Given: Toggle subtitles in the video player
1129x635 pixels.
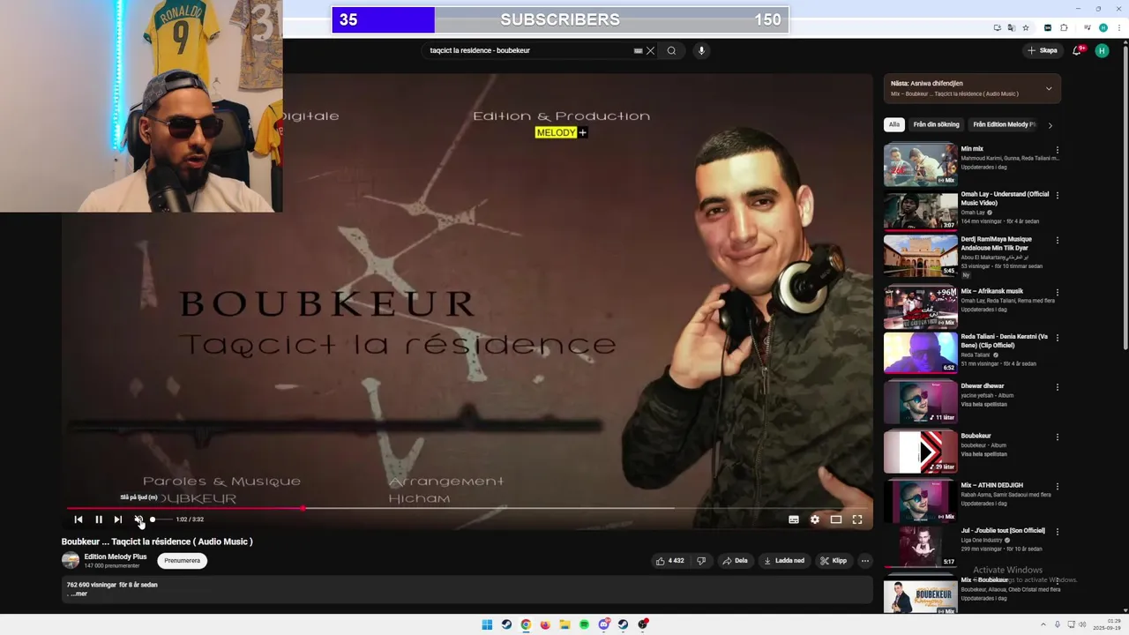Looking at the screenshot, I should click(x=794, y=519).
